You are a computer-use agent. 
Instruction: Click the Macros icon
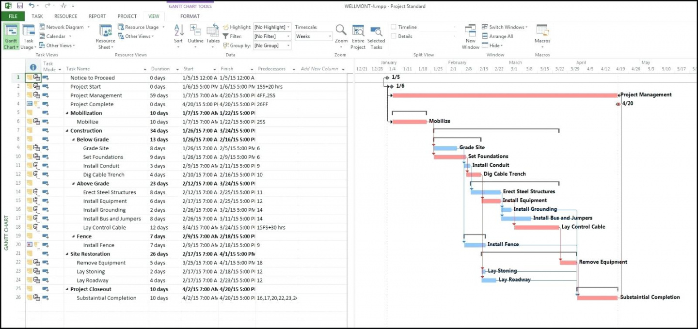[x=542, y=31]
